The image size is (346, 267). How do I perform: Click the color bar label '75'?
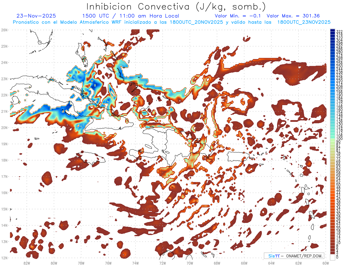339,156
